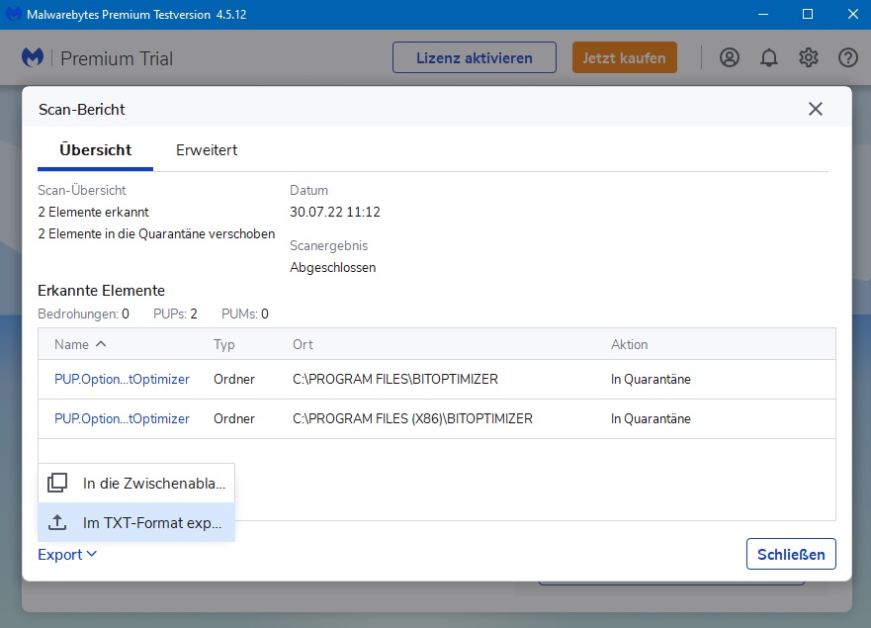Close the Scan-Bericht dialog with X

(x=815, y=109)
